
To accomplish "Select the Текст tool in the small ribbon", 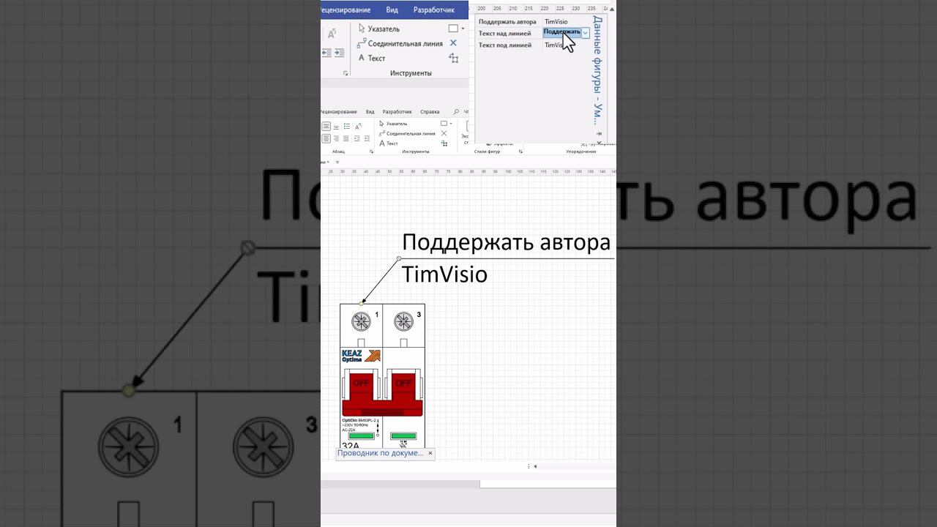I will [389, 143].
